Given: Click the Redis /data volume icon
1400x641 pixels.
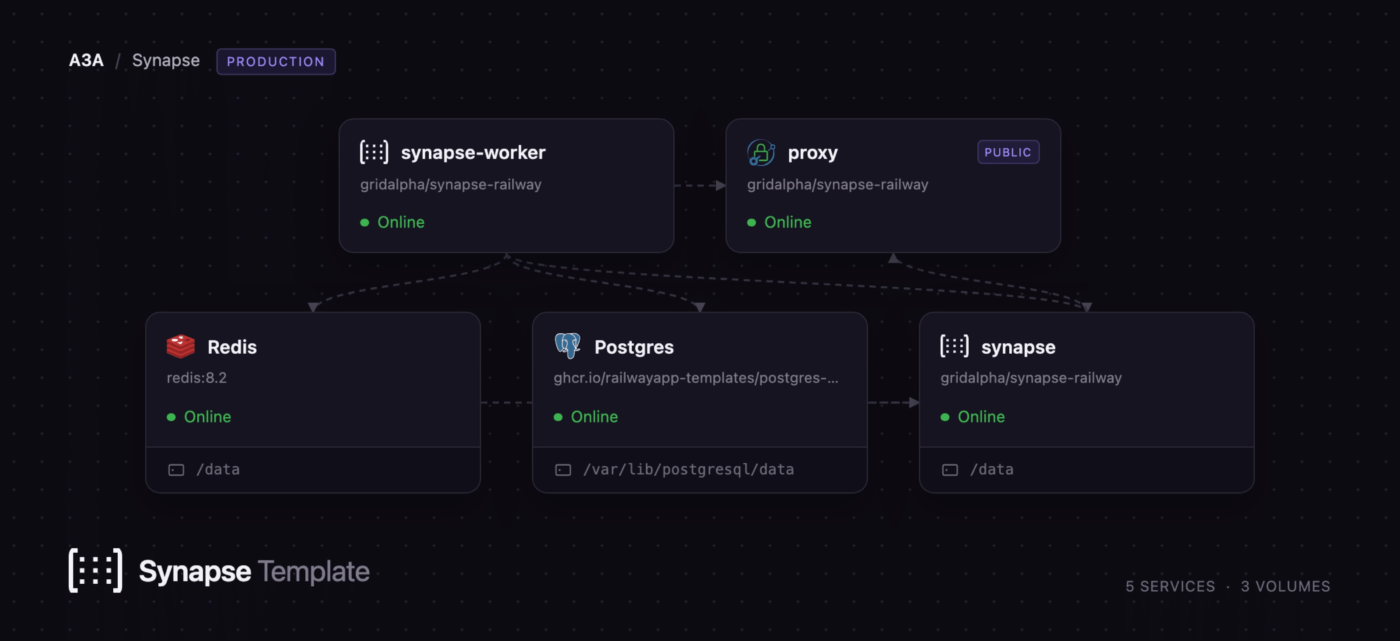Looking at the screenshot, I should point(176,470).
